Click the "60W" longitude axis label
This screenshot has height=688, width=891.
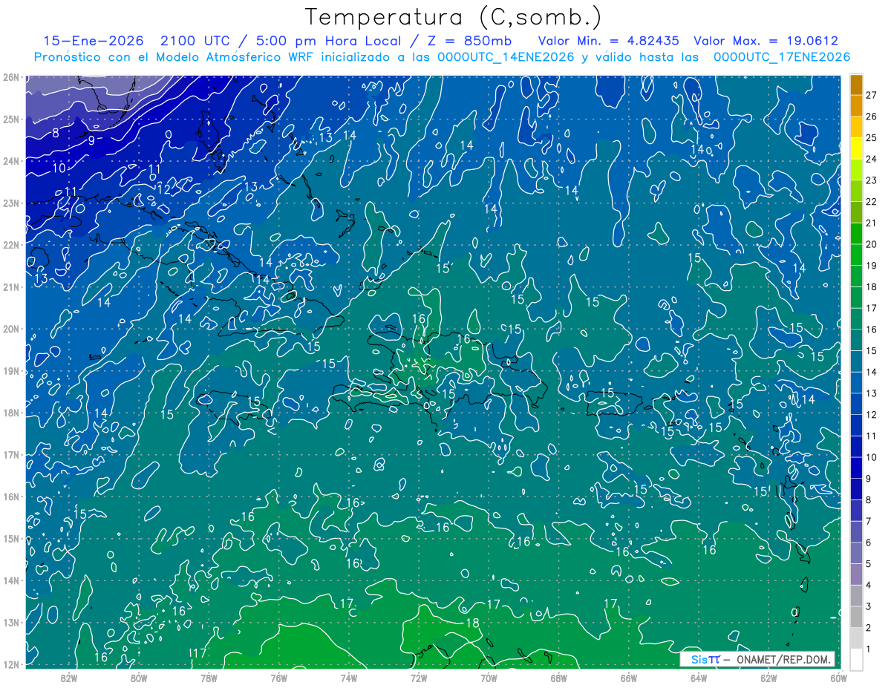838,677
